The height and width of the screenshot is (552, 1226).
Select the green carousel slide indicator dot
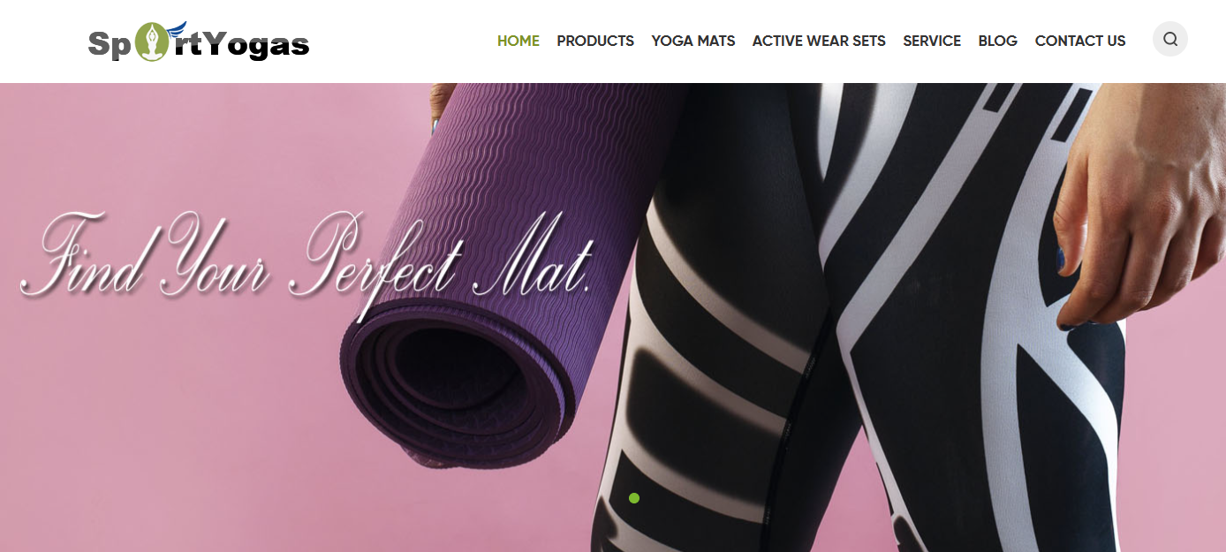(x=634, y=498)
